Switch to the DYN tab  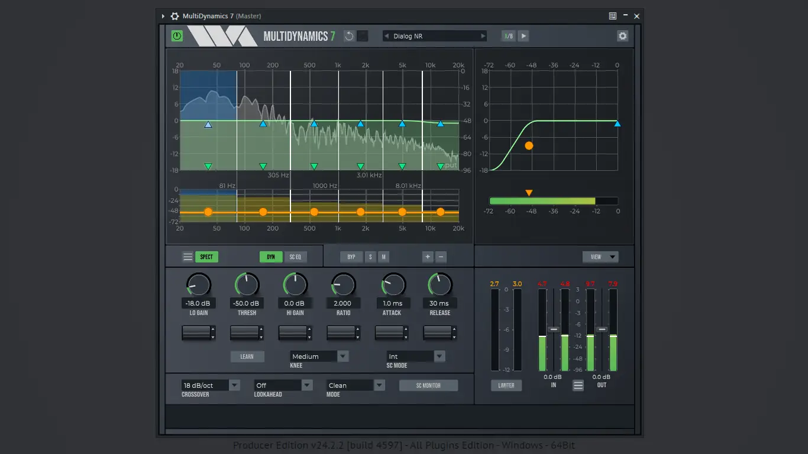(271, 257)
